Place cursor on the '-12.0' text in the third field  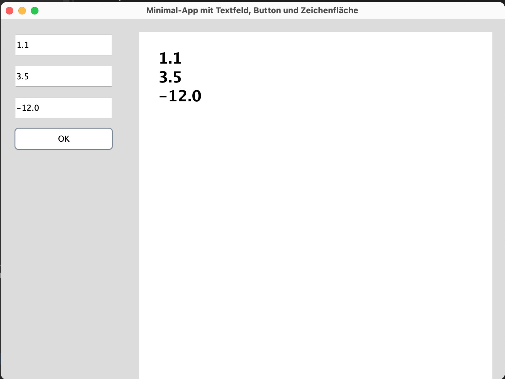28,108
